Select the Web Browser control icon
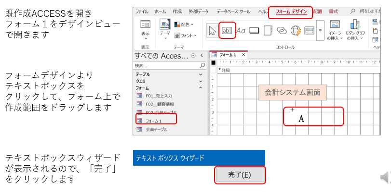 (295, 31)
